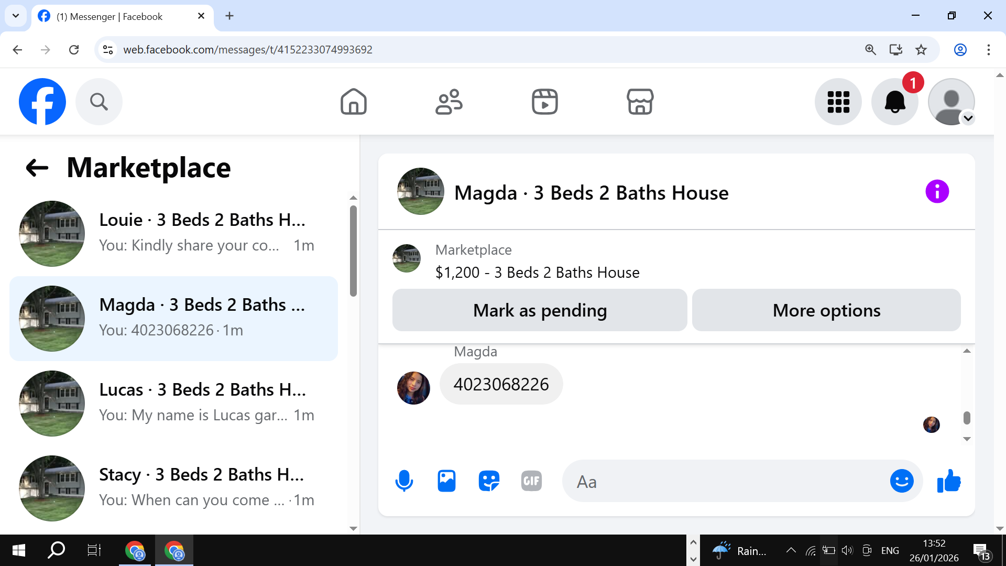
Task: Open the Marketplace tab in top navigation
Action: point(640,102)
